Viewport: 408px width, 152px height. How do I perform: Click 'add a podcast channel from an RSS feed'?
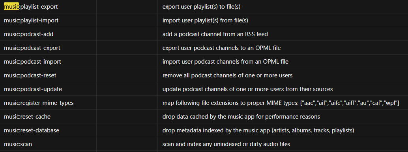click(x=215, y=34)
